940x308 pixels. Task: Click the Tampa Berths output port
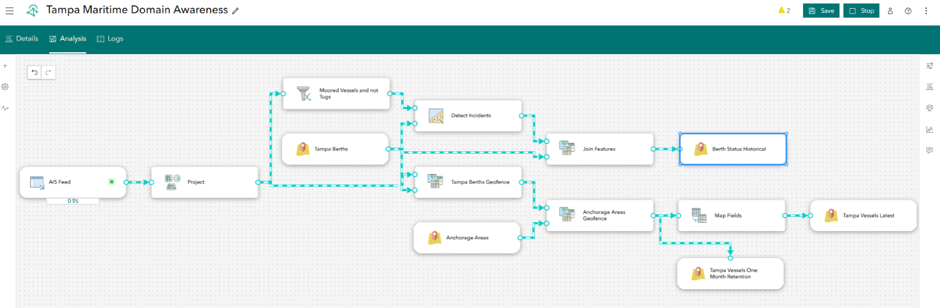coord(388,149)
